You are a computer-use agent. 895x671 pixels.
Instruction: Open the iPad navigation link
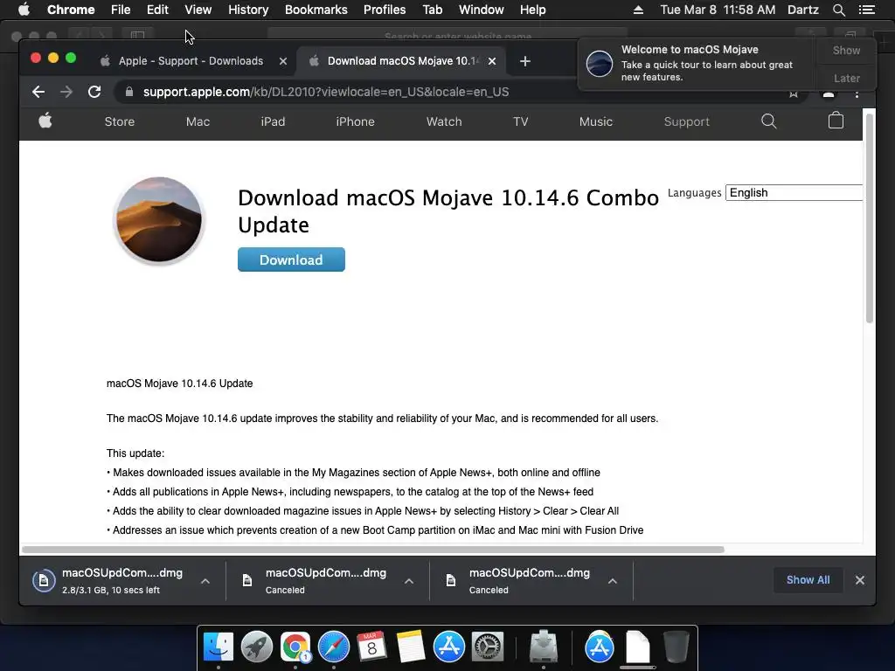coord(273,121)
